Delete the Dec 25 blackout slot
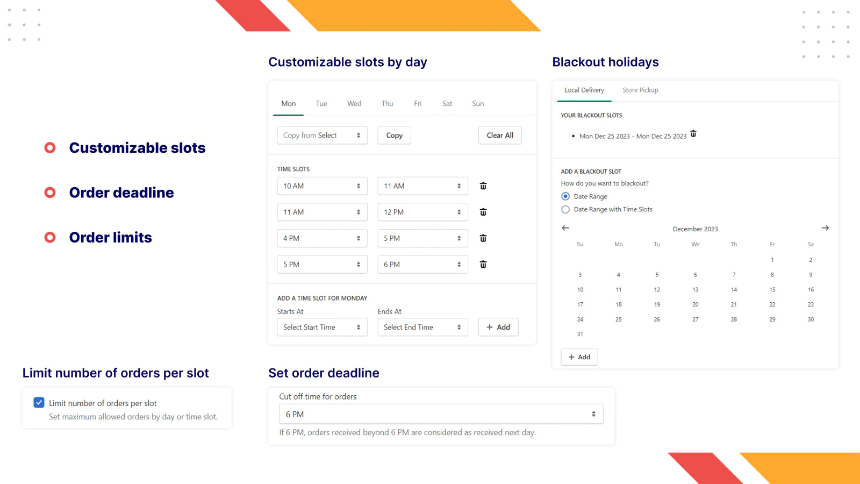 693,134
